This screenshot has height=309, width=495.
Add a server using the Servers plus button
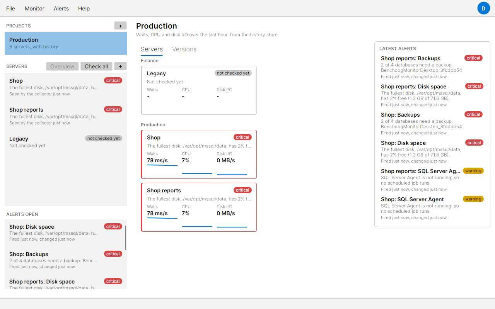pyautogui.click(x=120, y=66)
